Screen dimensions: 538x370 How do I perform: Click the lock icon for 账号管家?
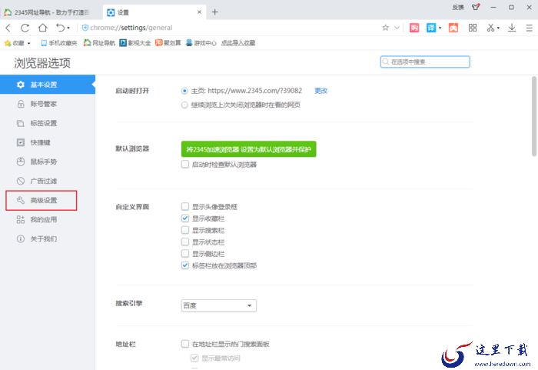(x=21, y=104)
